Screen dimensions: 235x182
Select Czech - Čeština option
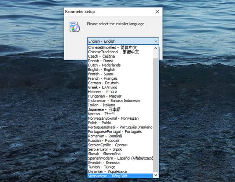coord(101,57)
